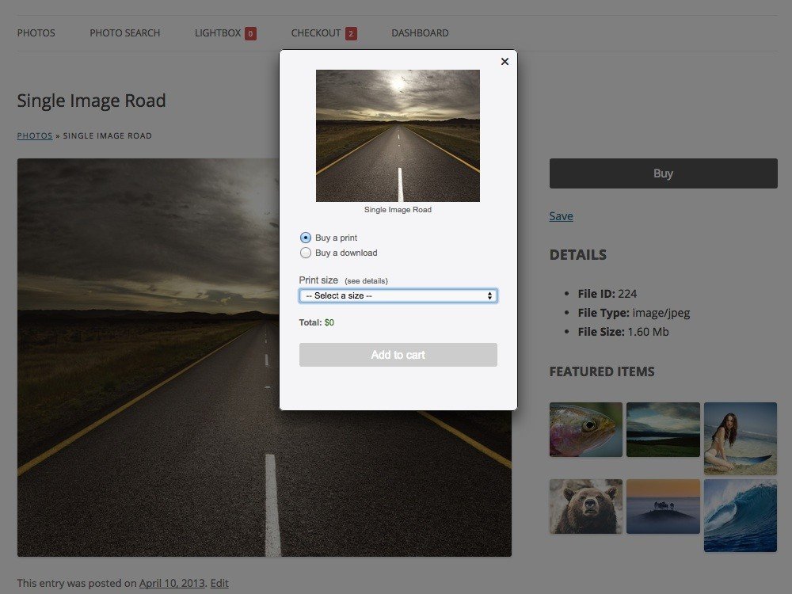Open the Photo Search page
The width and height of the screenshot is (792, 594).
click(x=124, y=33)
